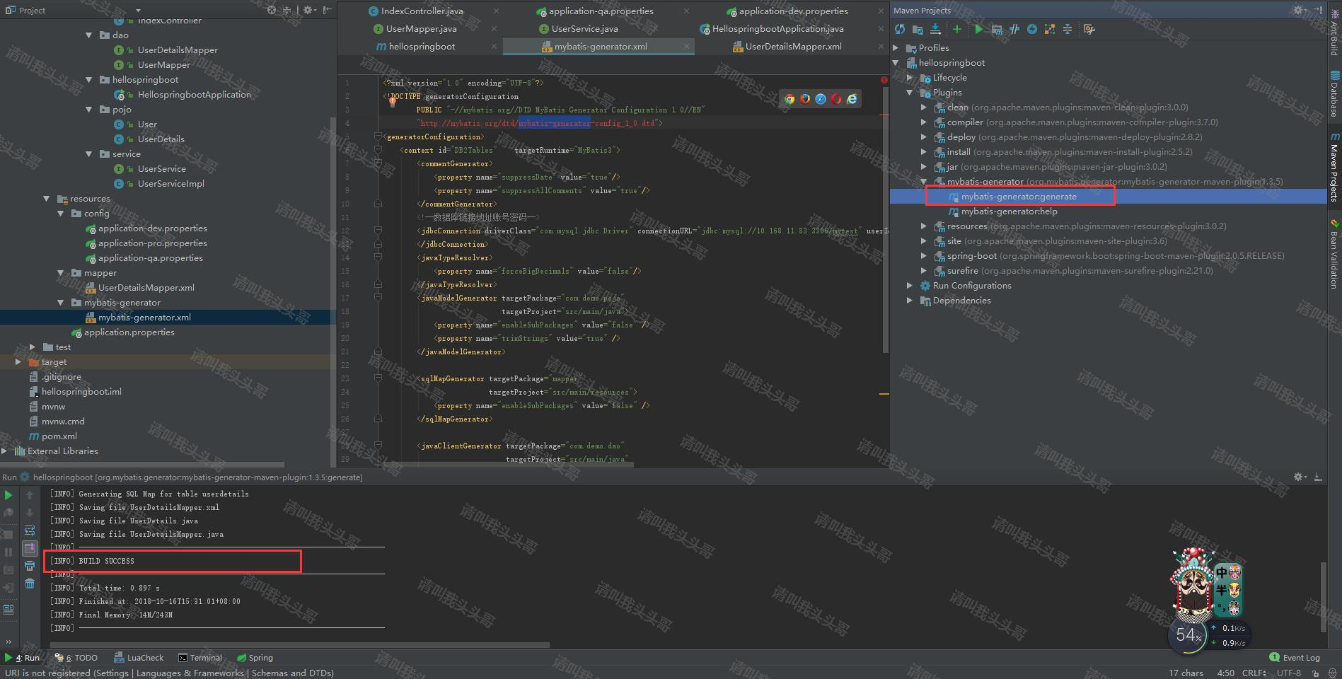Viewport: 1342px width, 679px height.
Task: Close the mybatis-generator.xml tab
Action: (x=686, y=46)
